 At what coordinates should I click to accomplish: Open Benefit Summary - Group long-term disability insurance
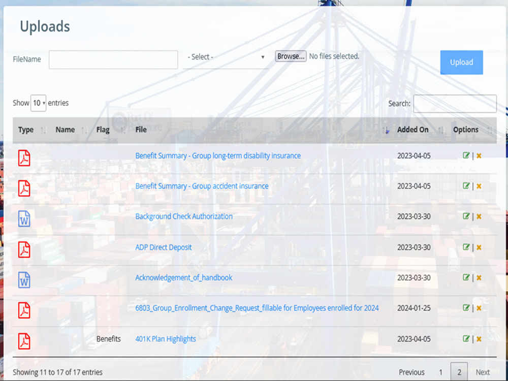tap(218, 155)
